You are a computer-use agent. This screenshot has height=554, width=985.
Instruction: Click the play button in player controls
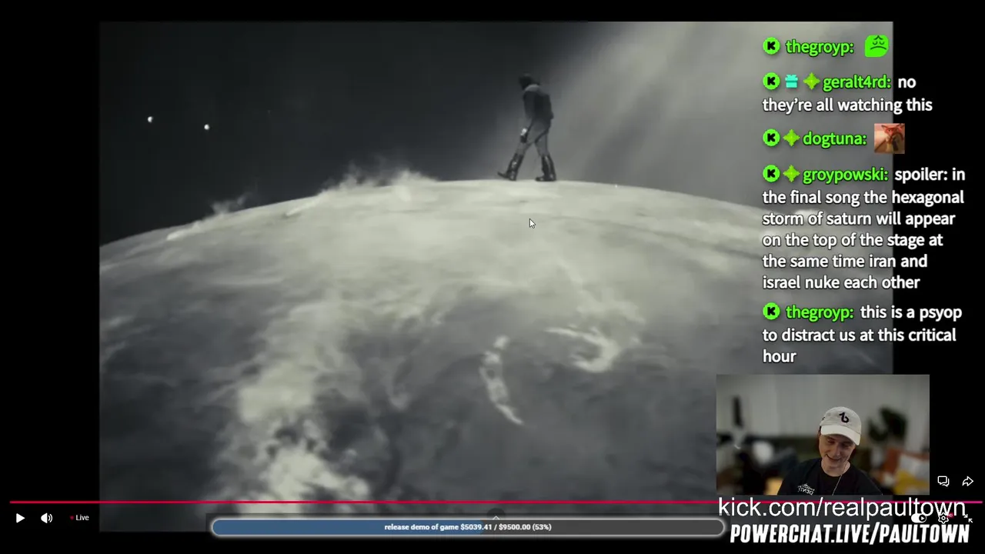pyautogui.click(x=20, y=518)
